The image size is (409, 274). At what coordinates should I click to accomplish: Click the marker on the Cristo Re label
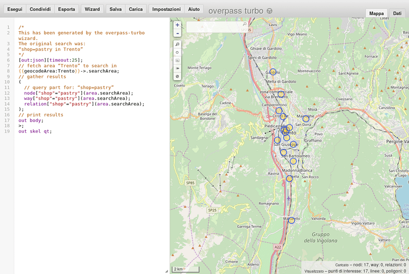283,116
